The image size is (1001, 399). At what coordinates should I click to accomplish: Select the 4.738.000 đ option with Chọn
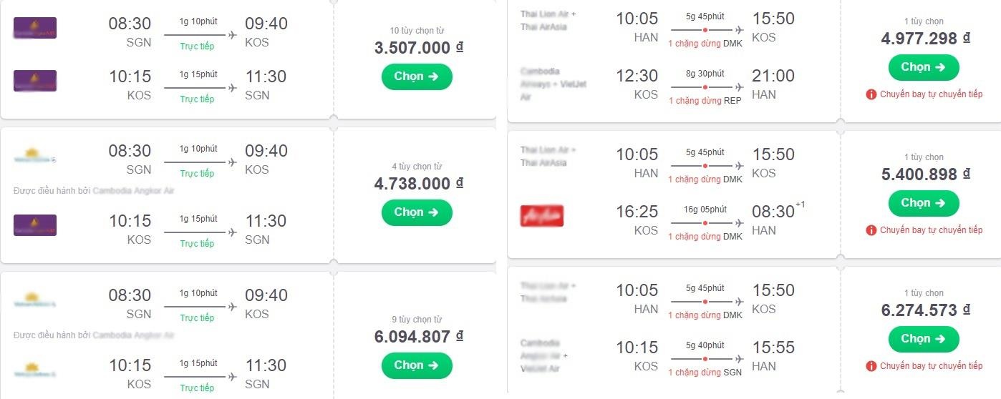[x=417, y=212]
